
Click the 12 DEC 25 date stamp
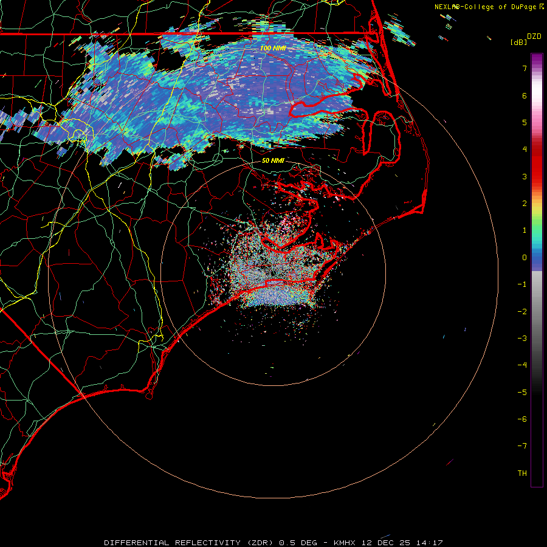(387, 543)
